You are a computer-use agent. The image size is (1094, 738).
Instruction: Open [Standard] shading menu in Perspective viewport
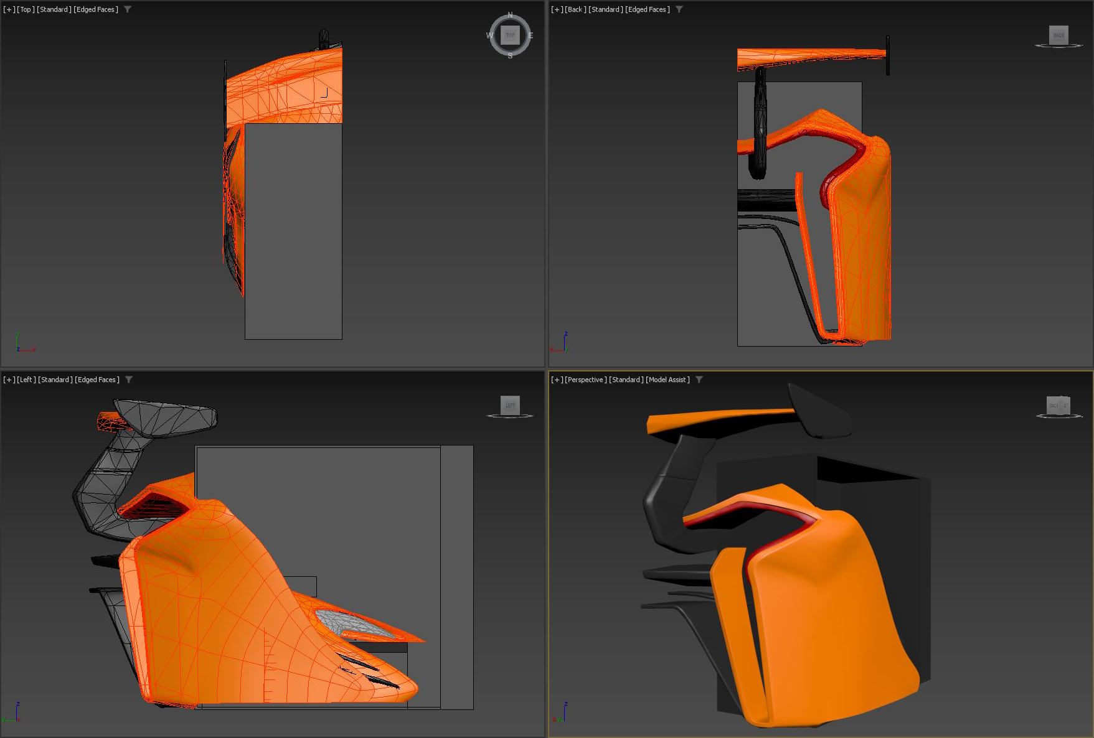click(626, 380)
